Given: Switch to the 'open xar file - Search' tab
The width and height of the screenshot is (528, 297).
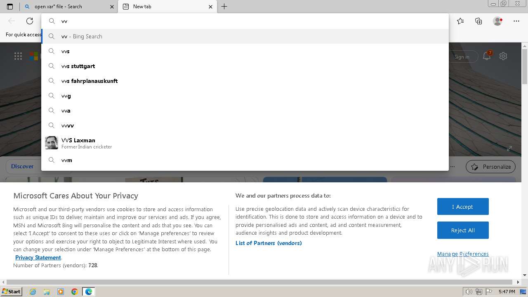Looking at the screenshot, I should pos(69,7).
